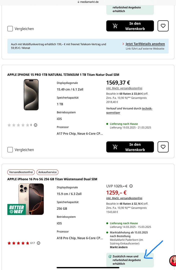This screenshot has width=176, height=270.
Task: Click the refurbished offers recycle icon
Action: coord(110,256)
